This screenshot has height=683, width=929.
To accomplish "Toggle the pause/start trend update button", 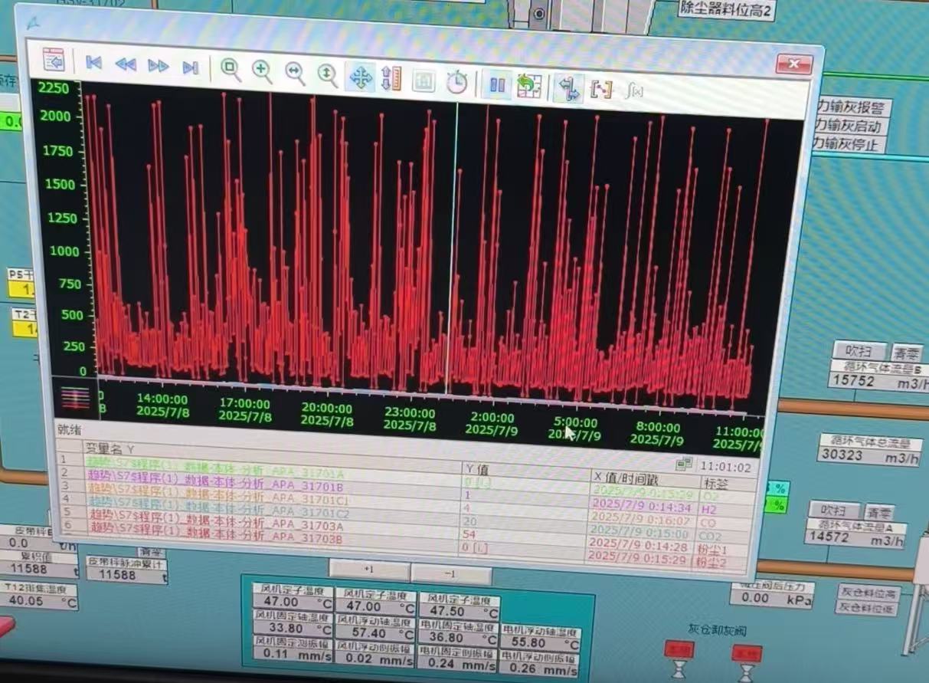I will (497, 84).
